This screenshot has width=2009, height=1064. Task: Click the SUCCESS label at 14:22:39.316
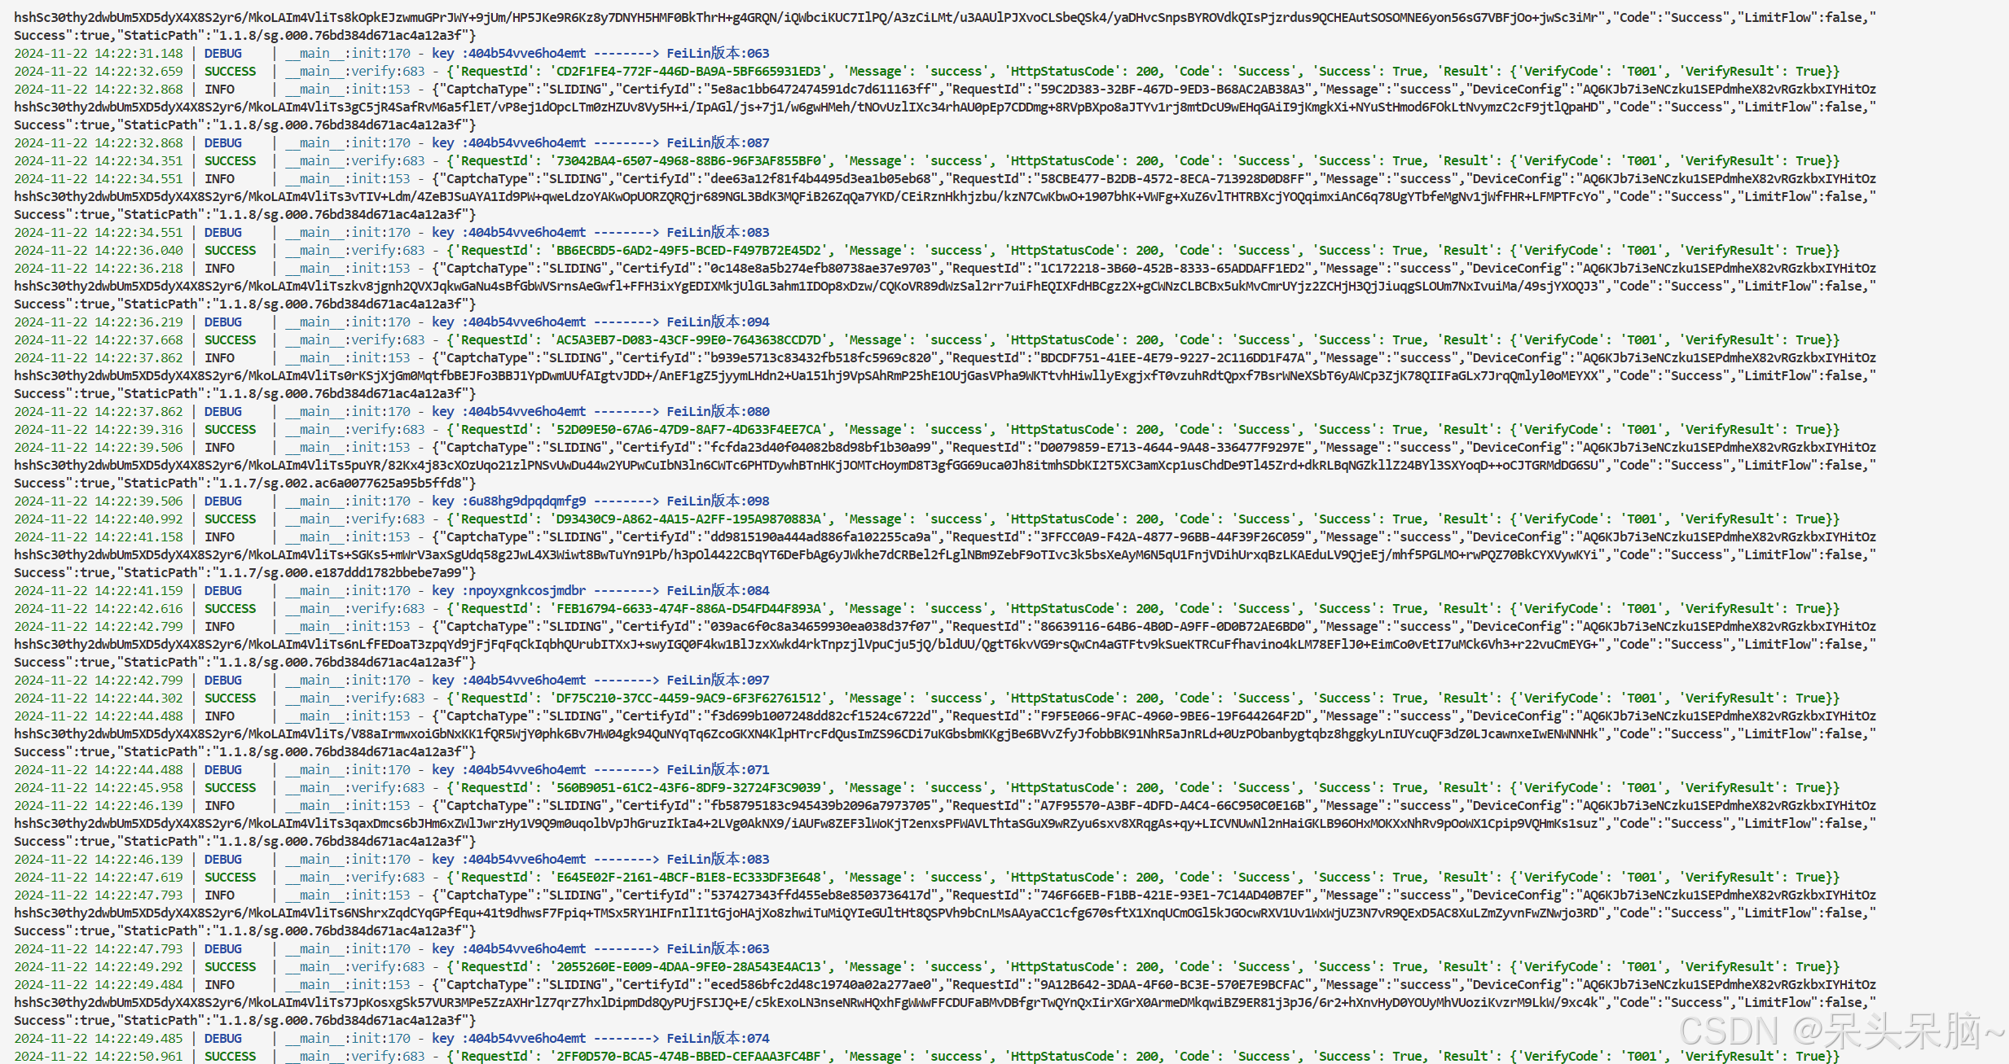(230, 430)
